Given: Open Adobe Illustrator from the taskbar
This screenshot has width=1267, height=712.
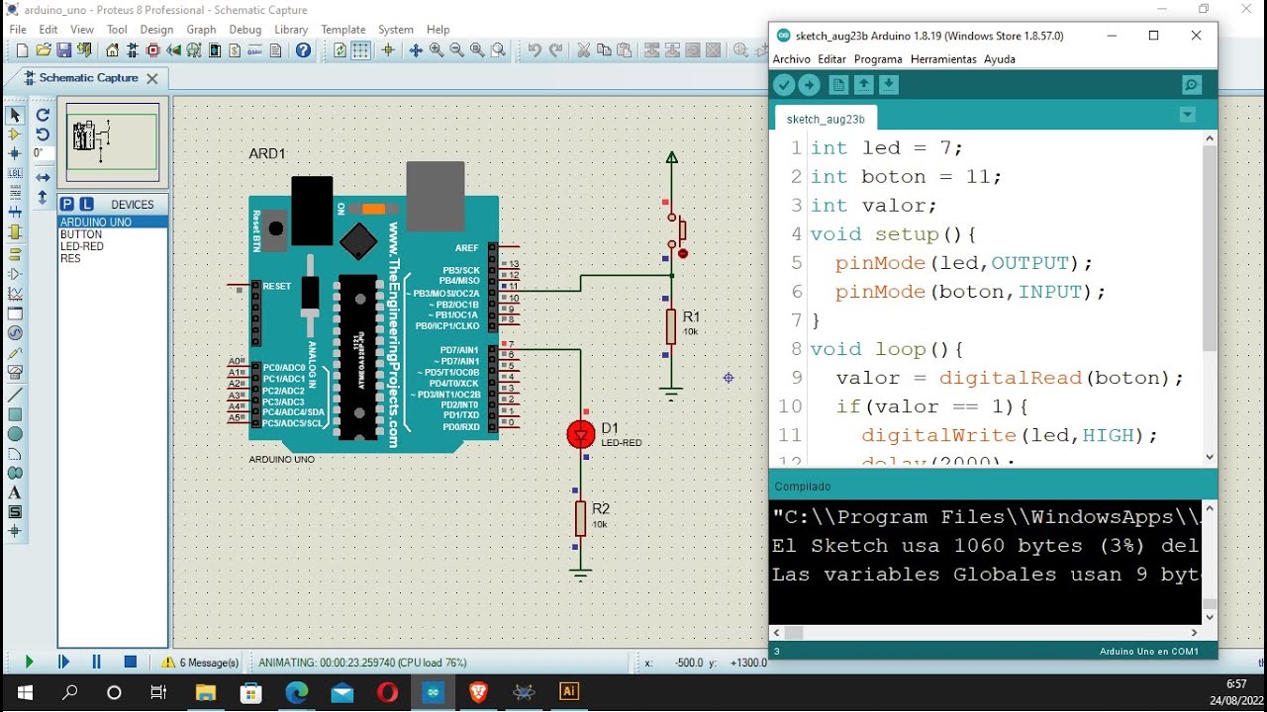Looking at the screenshot, I should click(569, 691).
